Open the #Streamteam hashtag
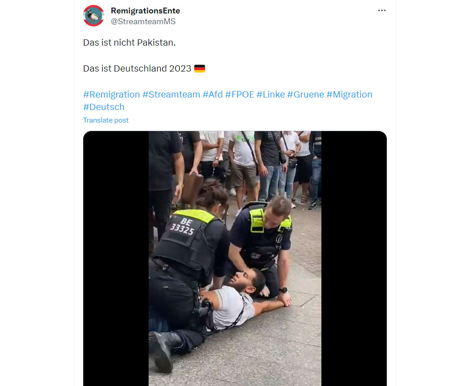The height and width of the screenshot is (386, 470). click(171, 94)
